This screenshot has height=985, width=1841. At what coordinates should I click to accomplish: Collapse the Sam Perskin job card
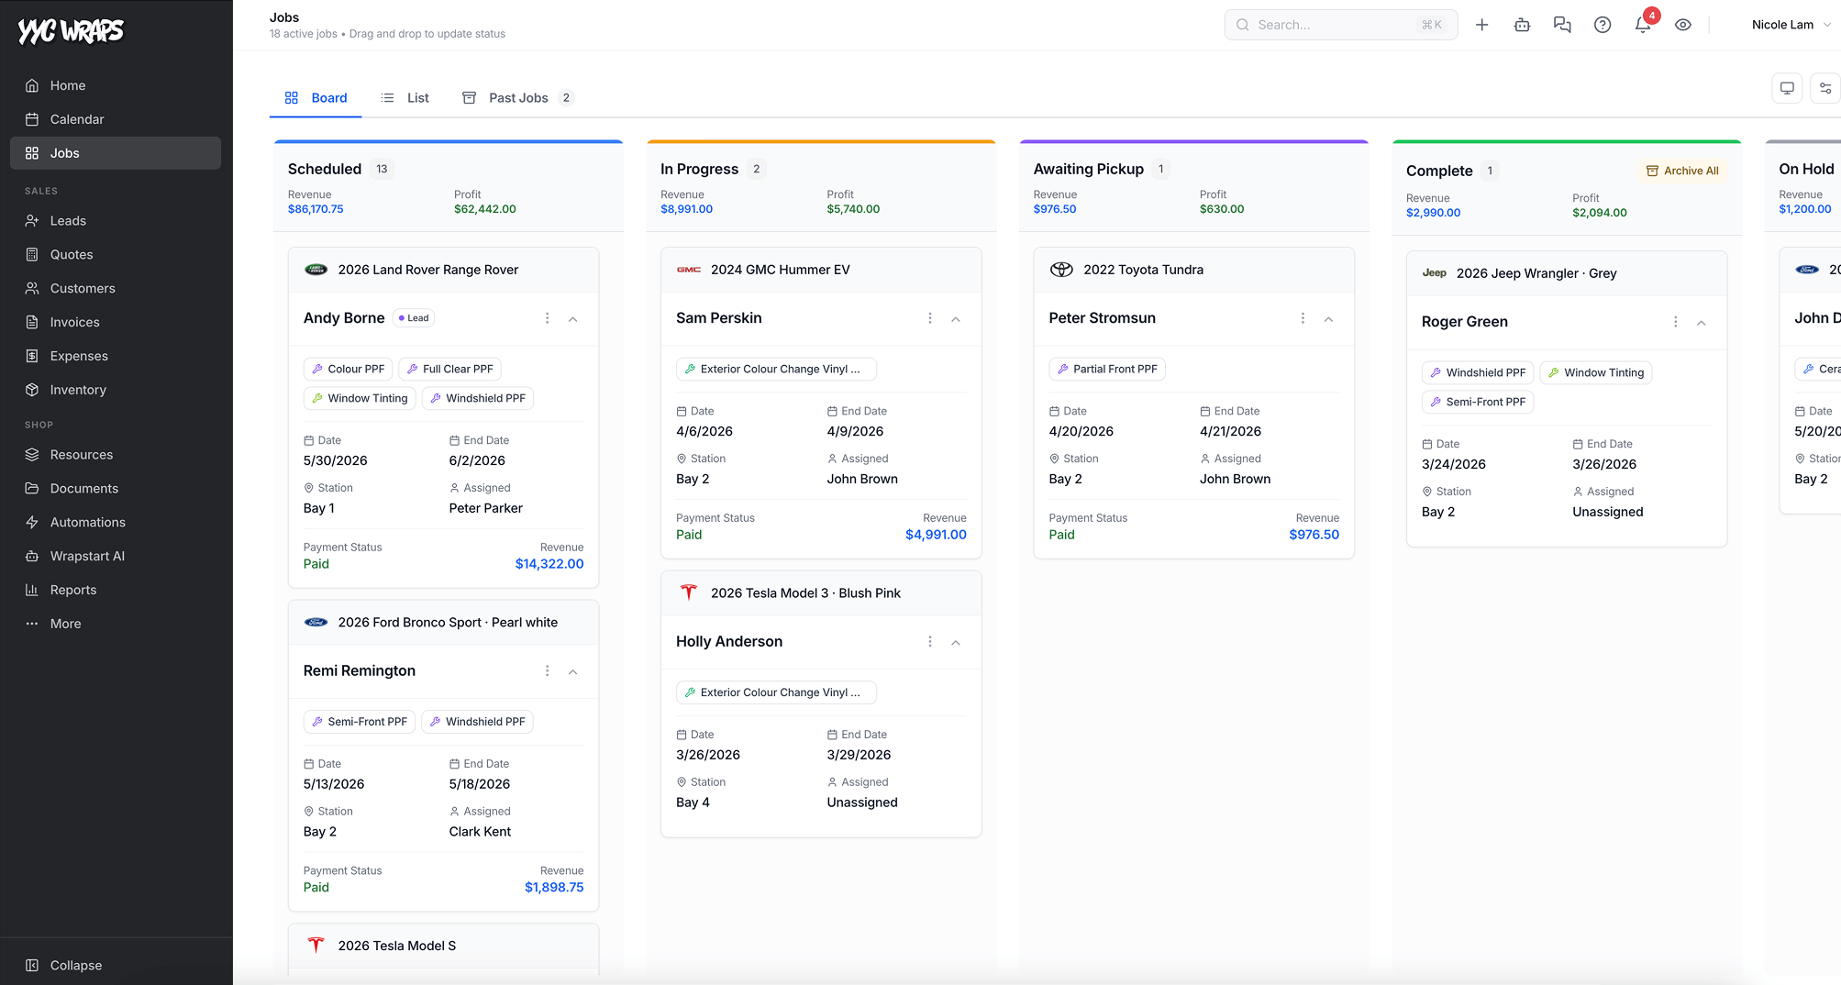[x=956, y=319]
